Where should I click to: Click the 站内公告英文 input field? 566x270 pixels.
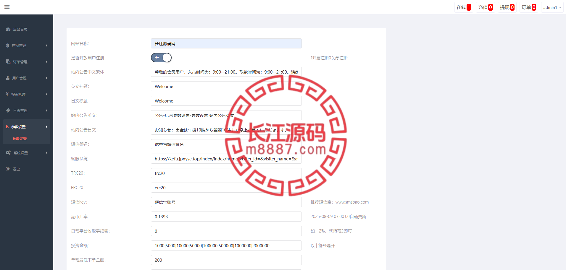226,115
